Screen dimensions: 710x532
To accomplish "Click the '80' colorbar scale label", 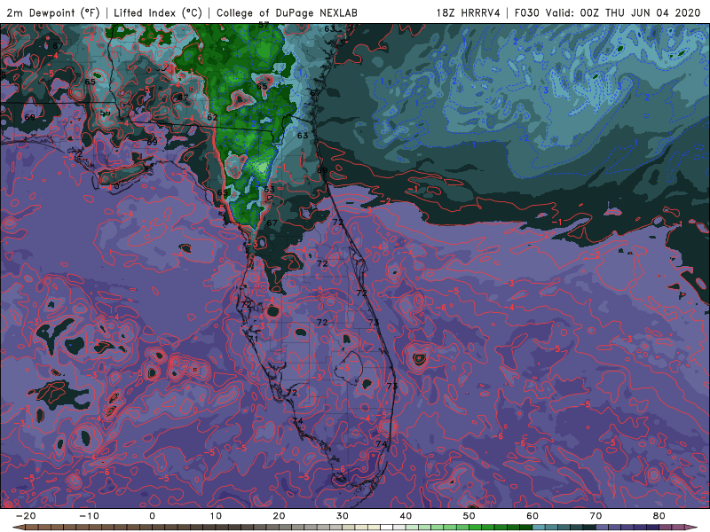I will point(659,516).
